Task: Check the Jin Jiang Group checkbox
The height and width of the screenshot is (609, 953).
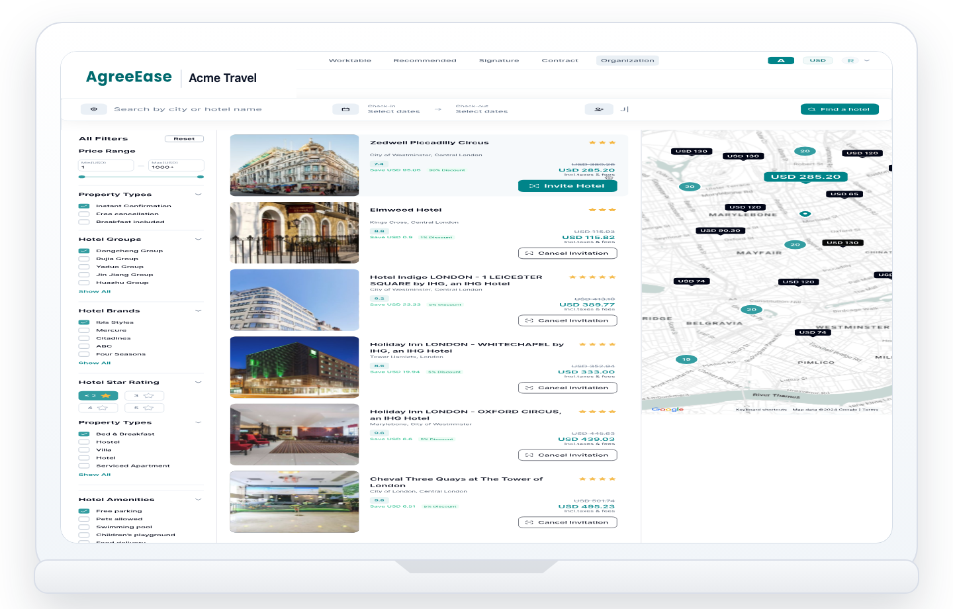Action: [84, 275]
